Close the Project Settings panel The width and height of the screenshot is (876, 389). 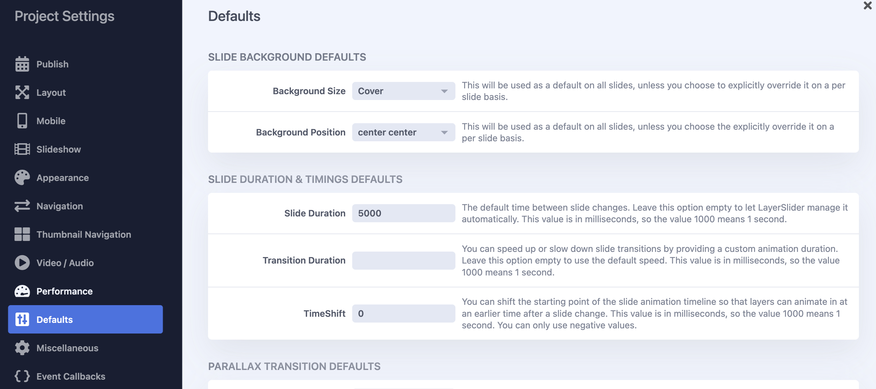(x=867, y=5)
